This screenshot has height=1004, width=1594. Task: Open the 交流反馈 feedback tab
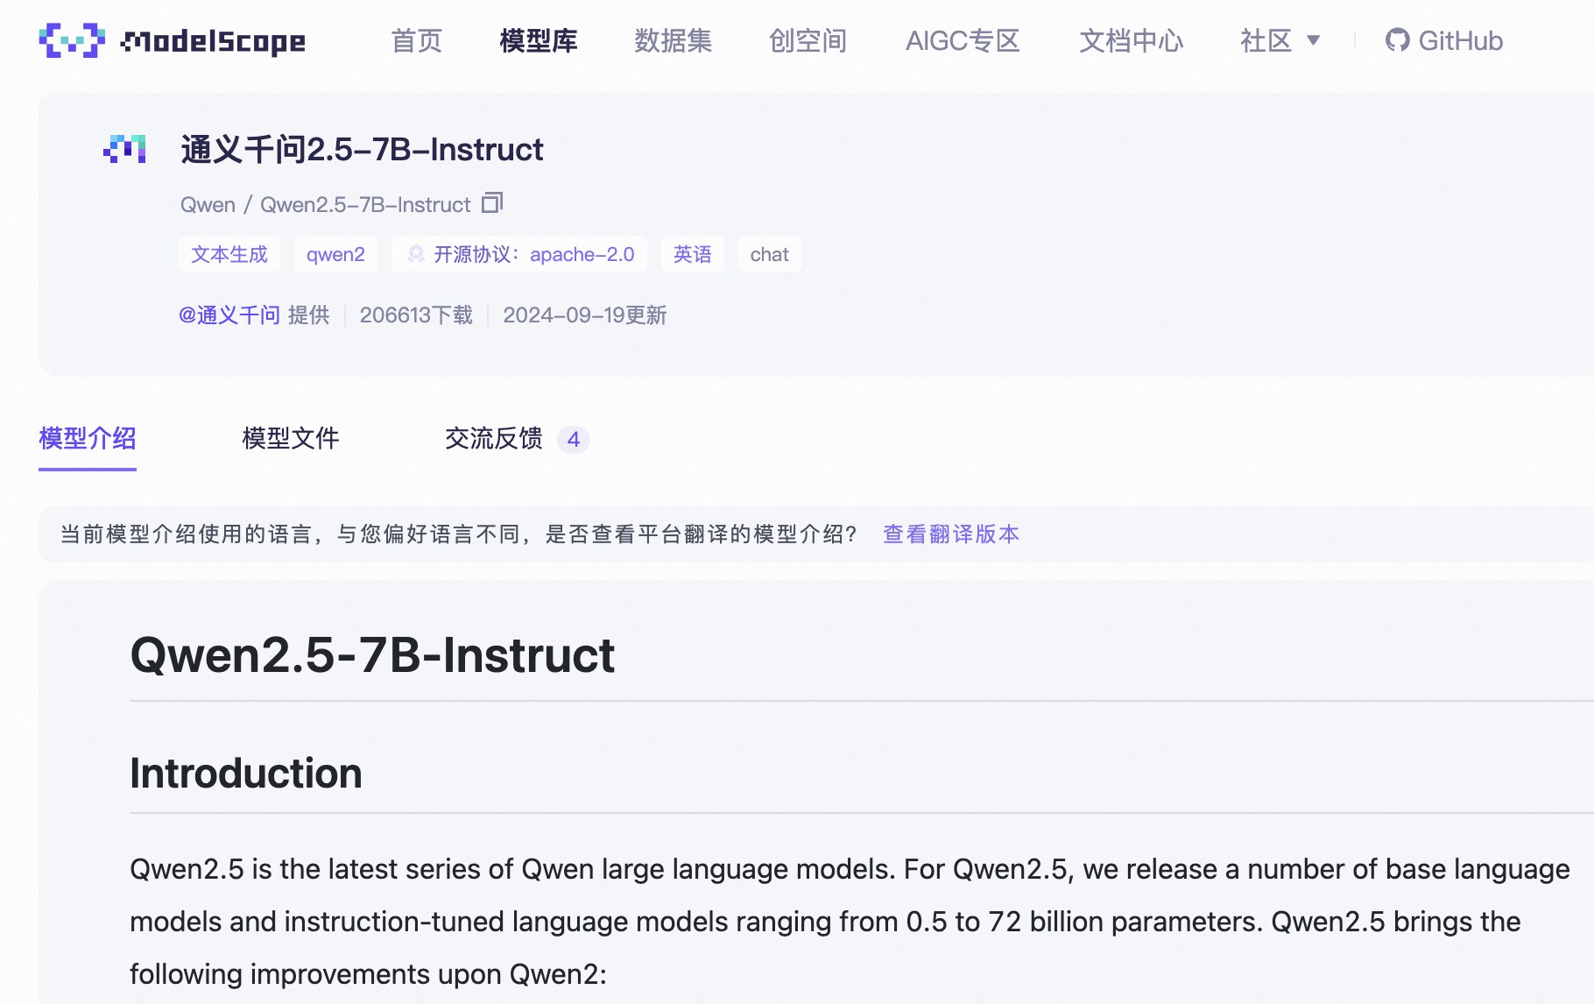coord(494,438)
